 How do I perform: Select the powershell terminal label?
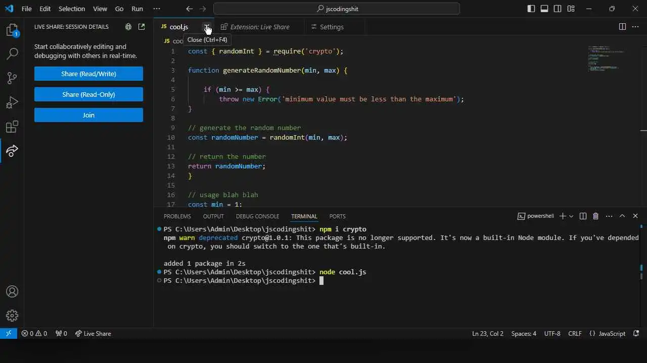(536, 216)
